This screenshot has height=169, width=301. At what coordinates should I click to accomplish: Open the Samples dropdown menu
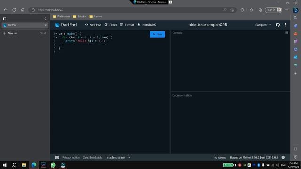(x=263, y=25)
